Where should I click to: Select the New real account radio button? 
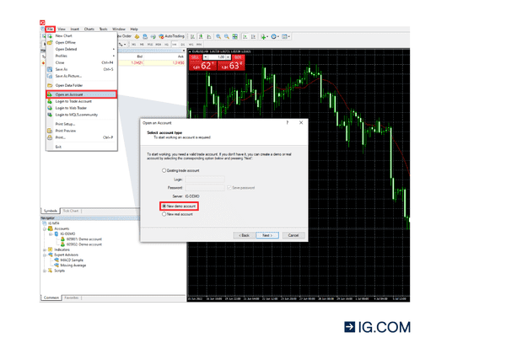tap(164, 214)
